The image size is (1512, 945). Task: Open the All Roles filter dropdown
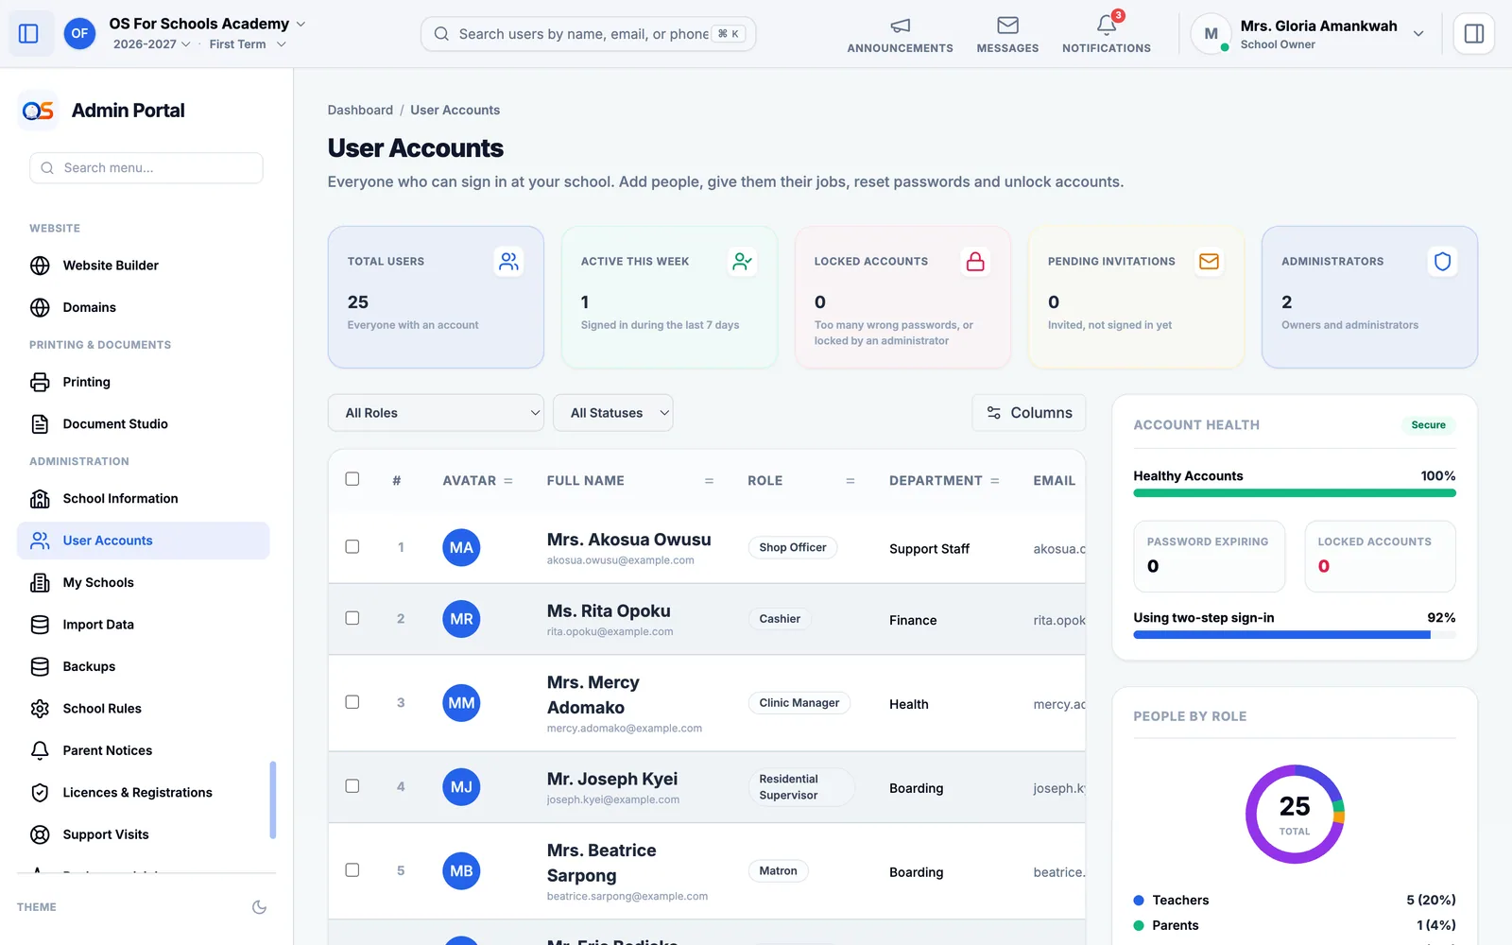pyautogui.click(x=436, y=413)
